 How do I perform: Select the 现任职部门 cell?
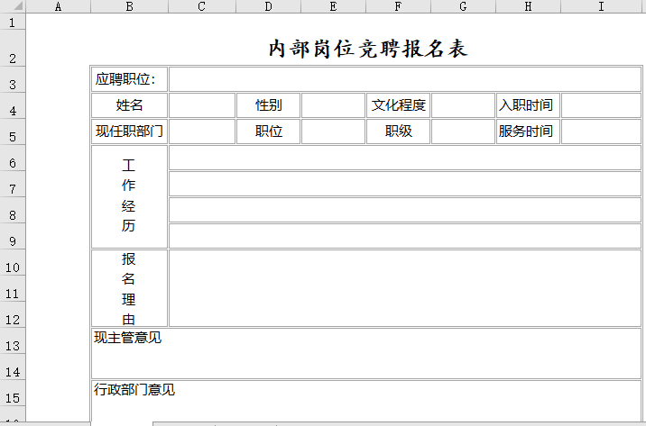(129, 131)
